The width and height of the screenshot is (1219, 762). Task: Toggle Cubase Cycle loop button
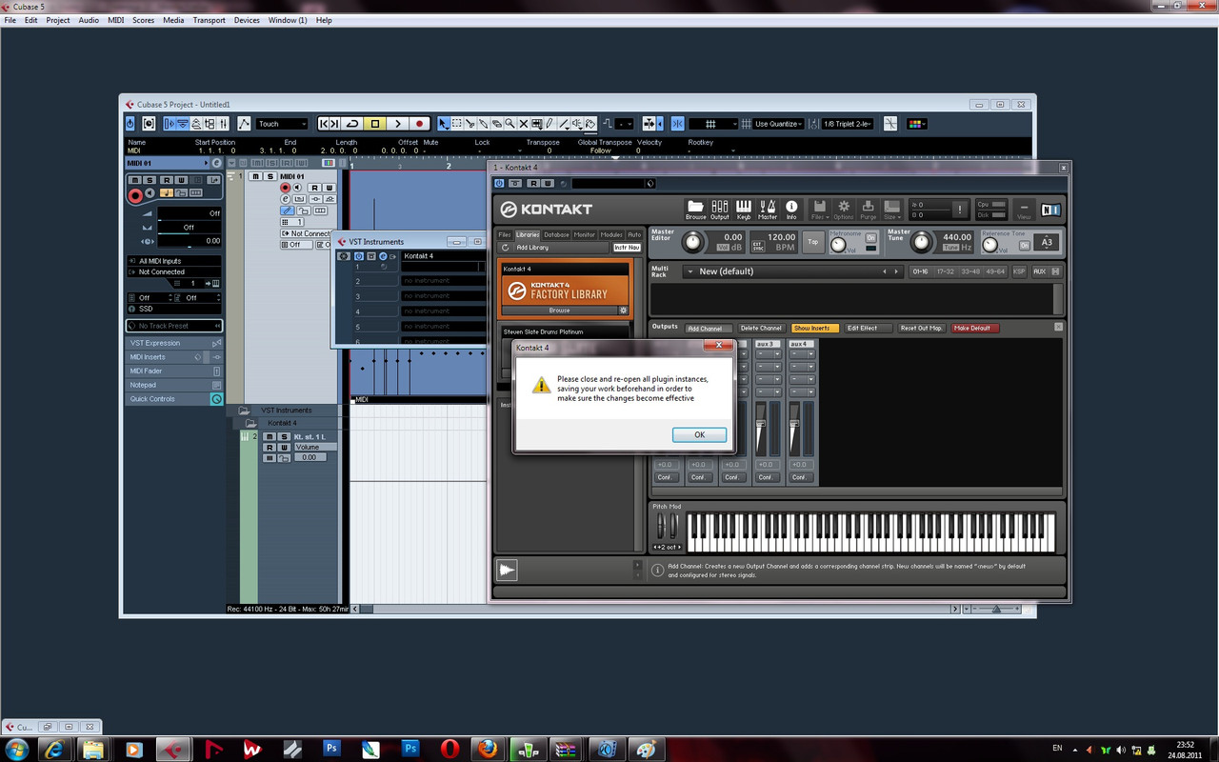coord(351,124)
